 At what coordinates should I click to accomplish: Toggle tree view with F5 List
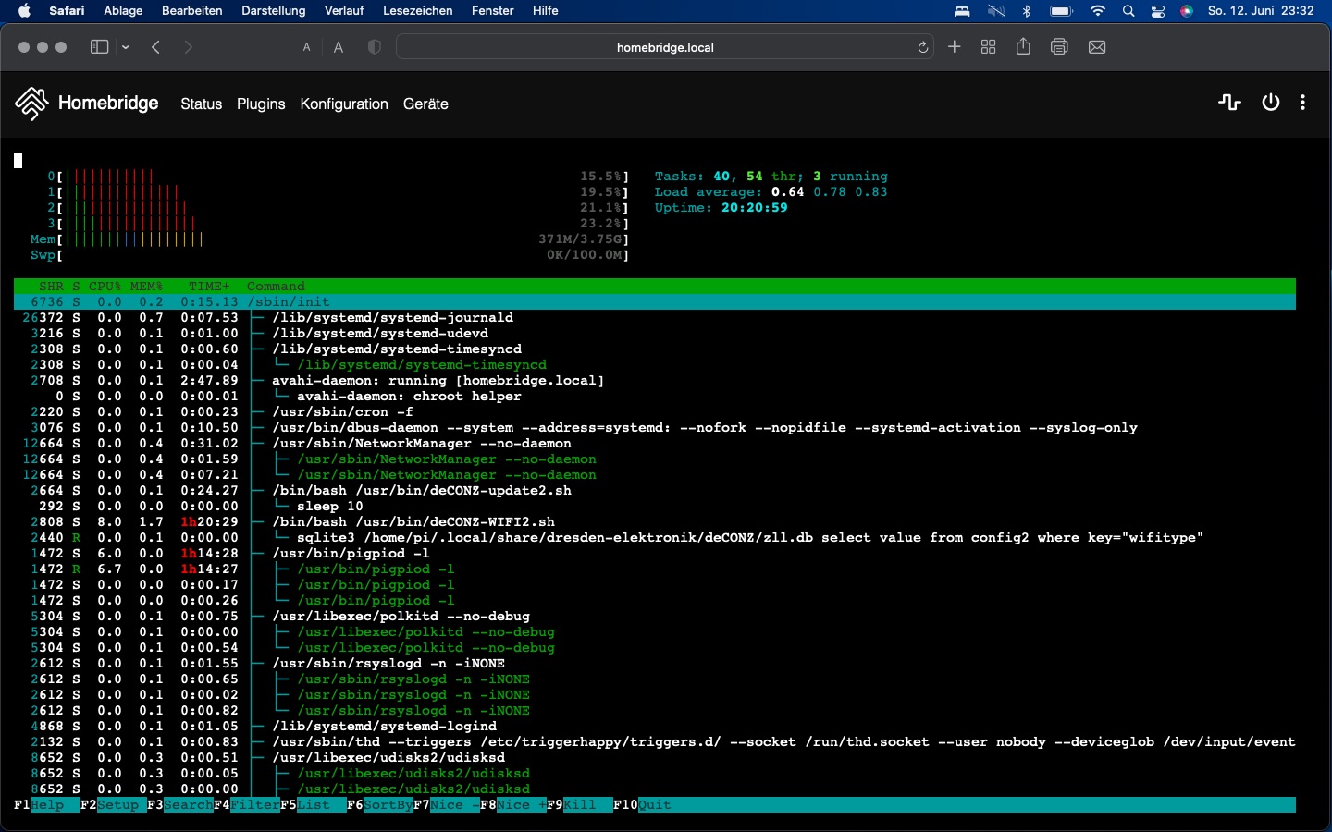click(313, 805)
